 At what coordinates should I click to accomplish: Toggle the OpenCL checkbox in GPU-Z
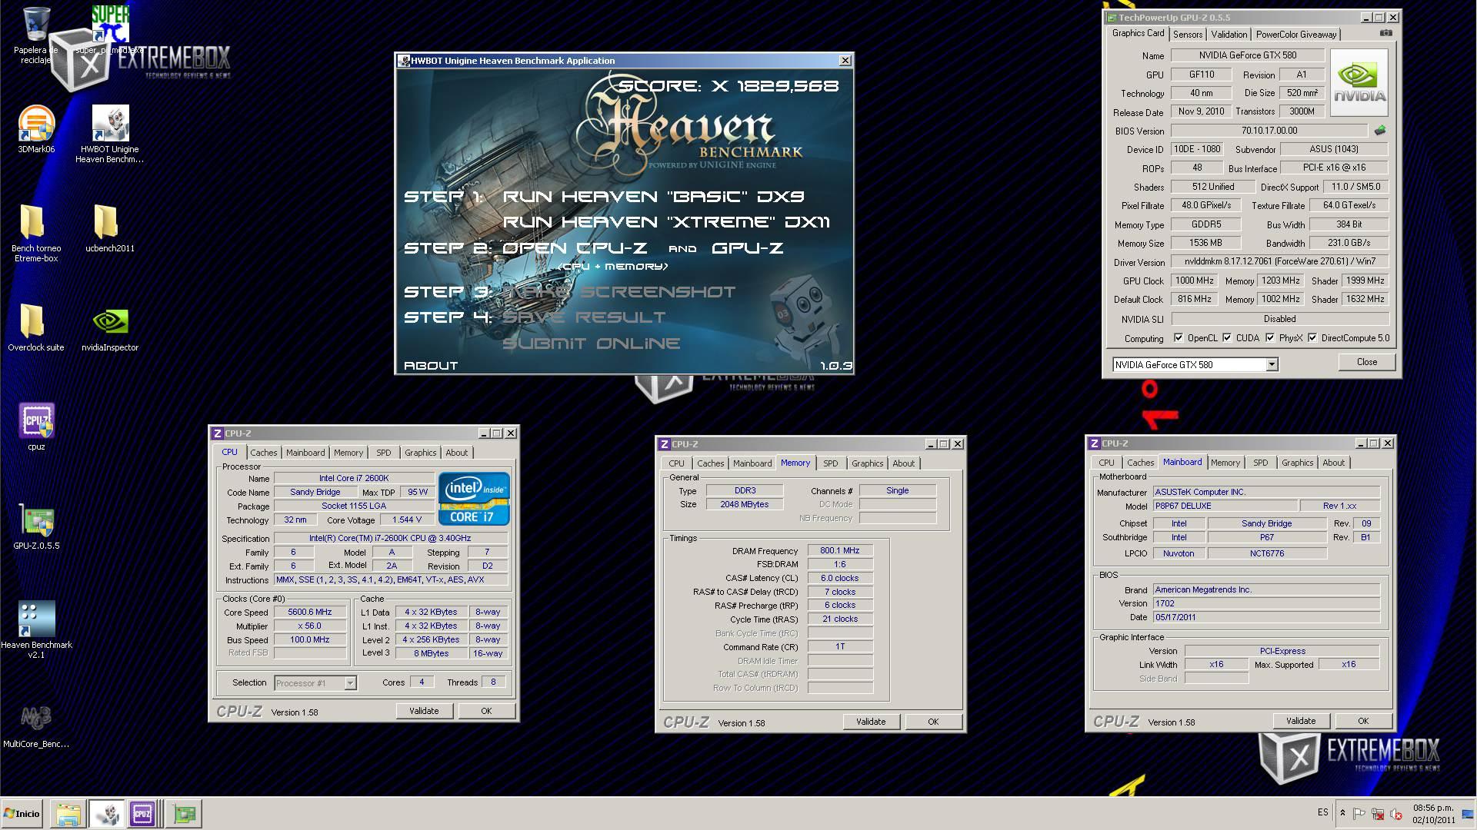(1179, 338)
